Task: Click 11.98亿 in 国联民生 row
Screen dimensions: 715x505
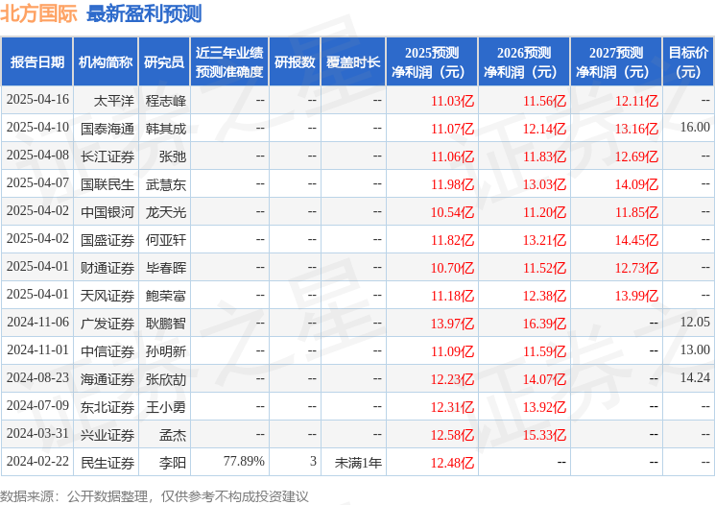Action: 453,184
